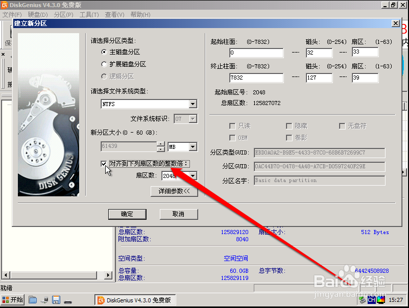Screen dimensions: 409x308
Task: Click the DiskGenius taskbar button
Action: [134, 300]
